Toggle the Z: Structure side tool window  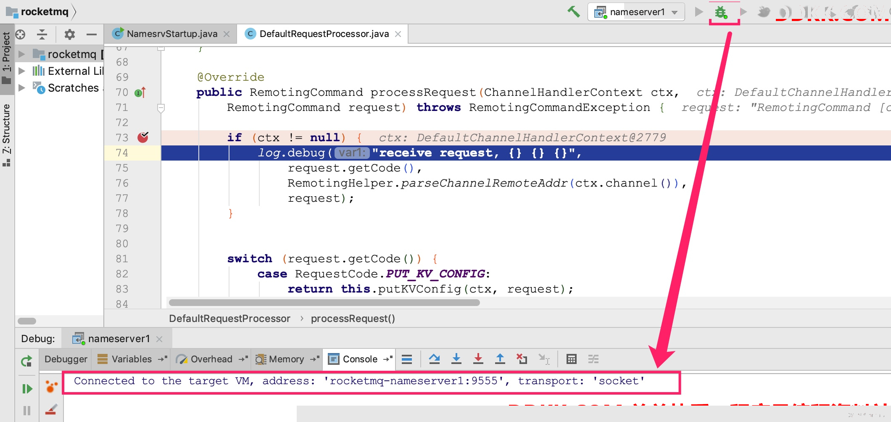pyautogui.click(x=6, y=135)
